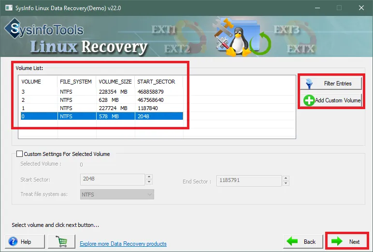The width and height of the screenshot is (373, 252).
Task: Sort by FILE_SYSTEM column header
Action: (77, 82)
